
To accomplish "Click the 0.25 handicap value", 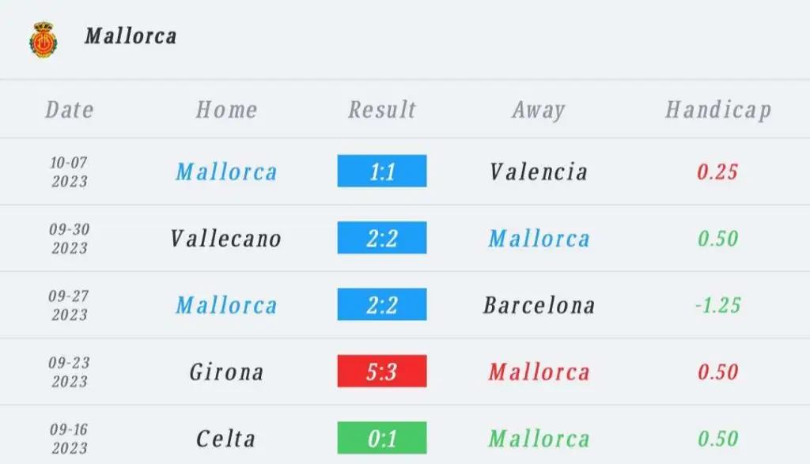I will pos(717,172).
